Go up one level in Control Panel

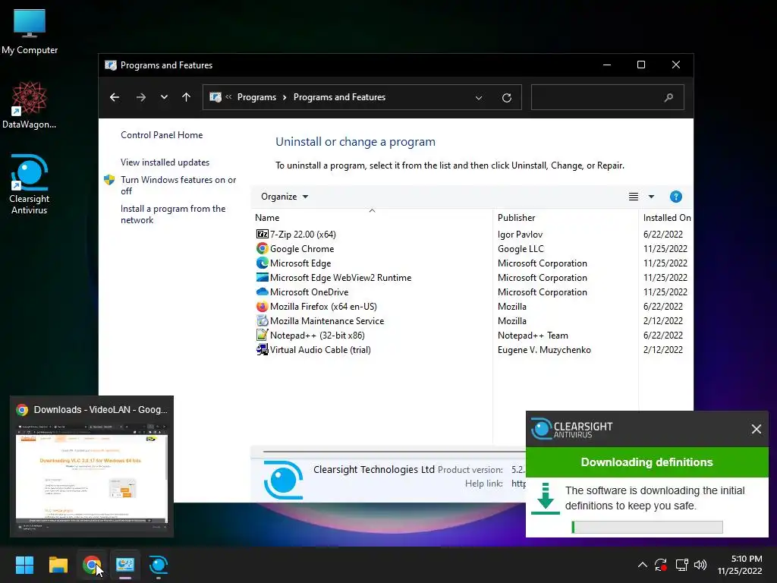click(x=187, y=97)
